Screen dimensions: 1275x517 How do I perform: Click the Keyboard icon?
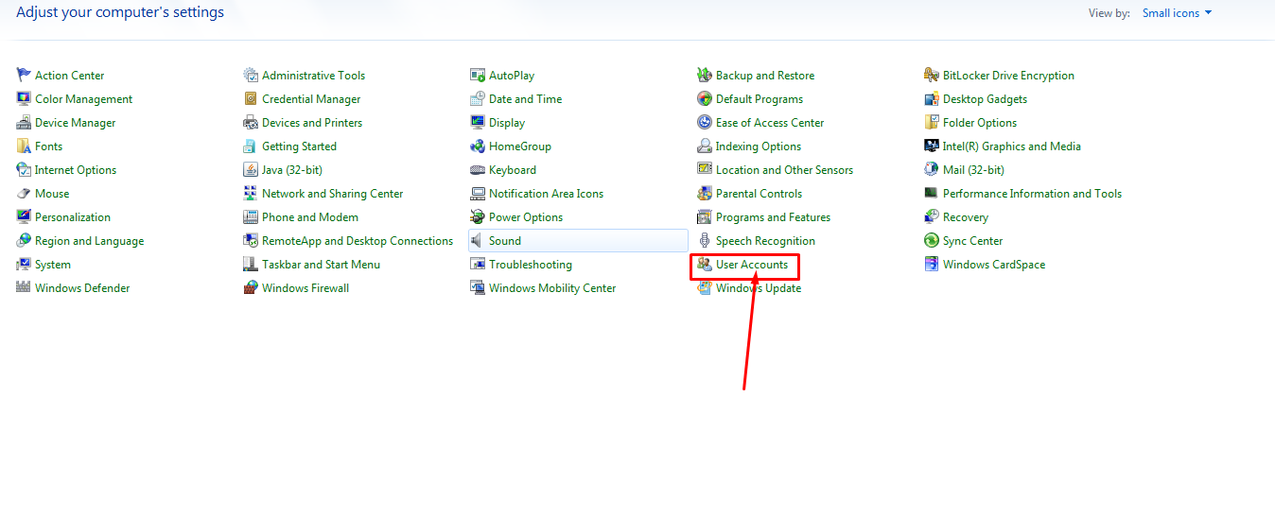tap(478, 170)
